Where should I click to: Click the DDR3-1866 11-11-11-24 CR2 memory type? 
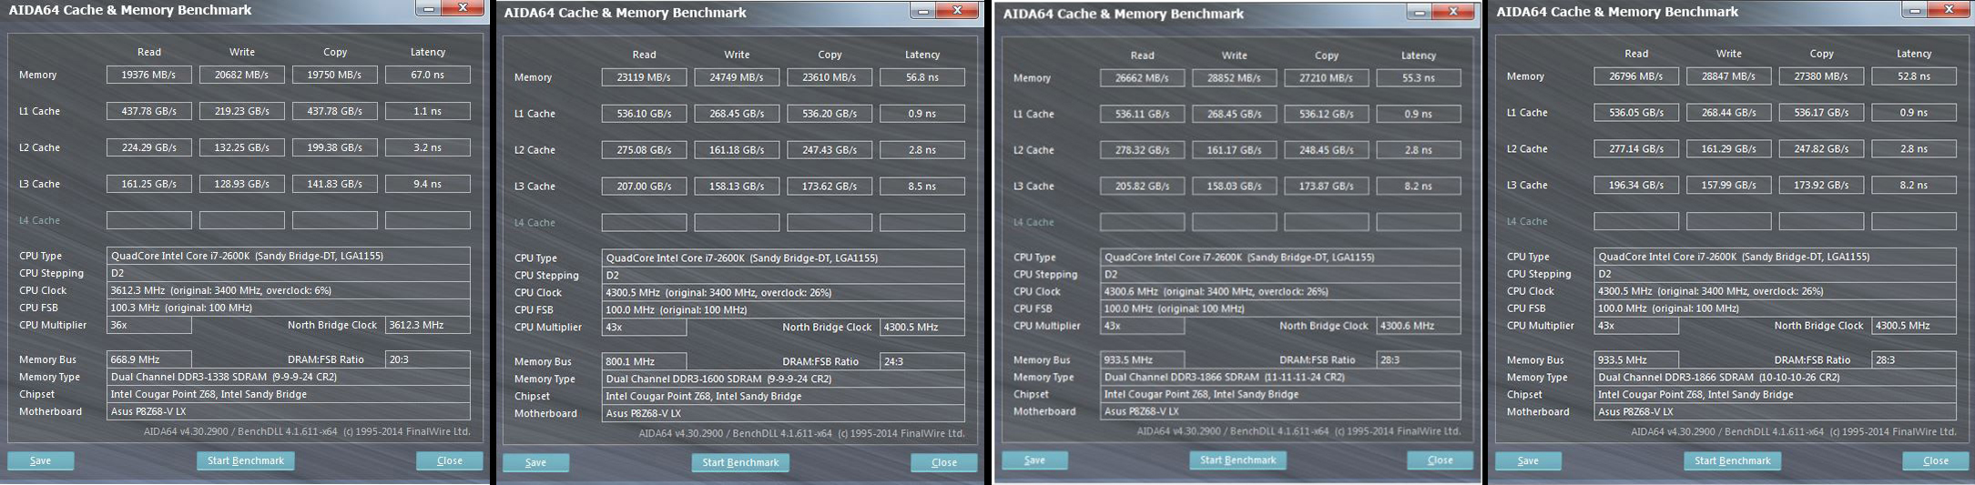click(1280, 377)
